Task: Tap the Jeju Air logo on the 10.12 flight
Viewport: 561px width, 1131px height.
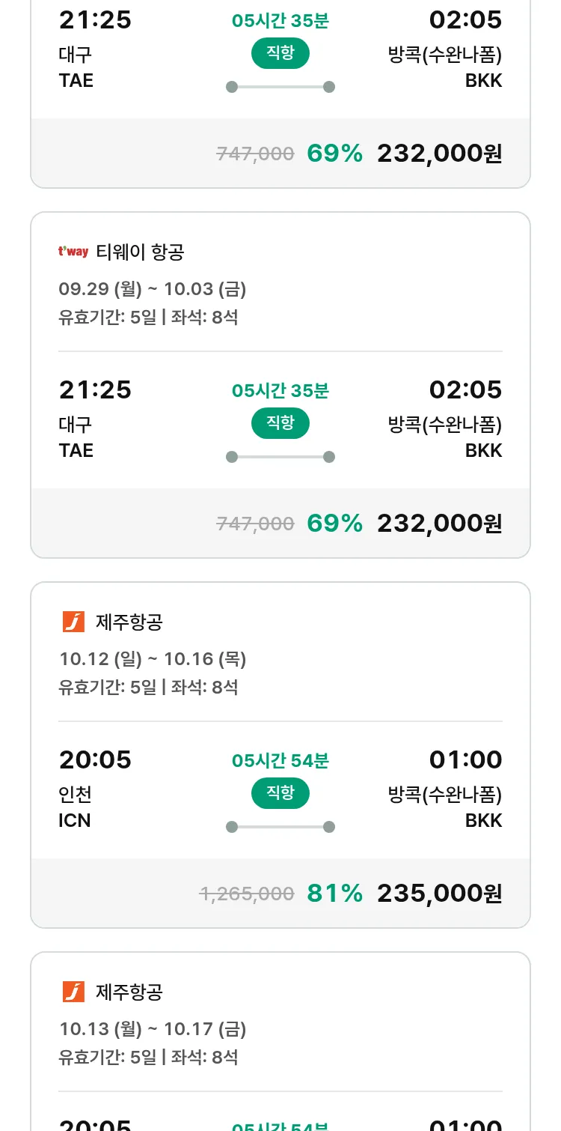Action: tap(73, 622)
